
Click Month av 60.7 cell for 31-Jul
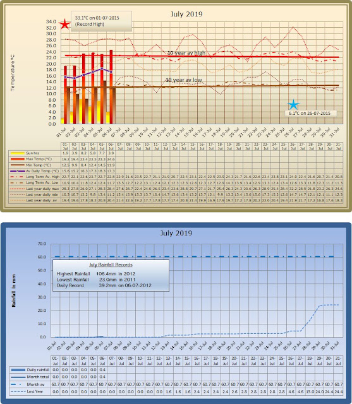(x=338, y=384)
